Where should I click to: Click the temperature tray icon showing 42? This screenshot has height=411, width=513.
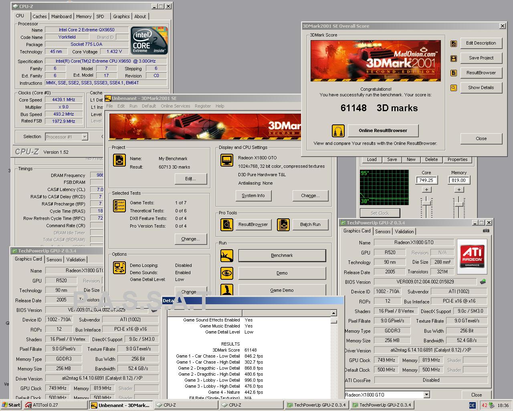[484, 405]
